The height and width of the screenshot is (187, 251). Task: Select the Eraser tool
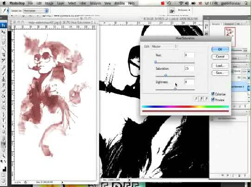click(x=3, y=91)
